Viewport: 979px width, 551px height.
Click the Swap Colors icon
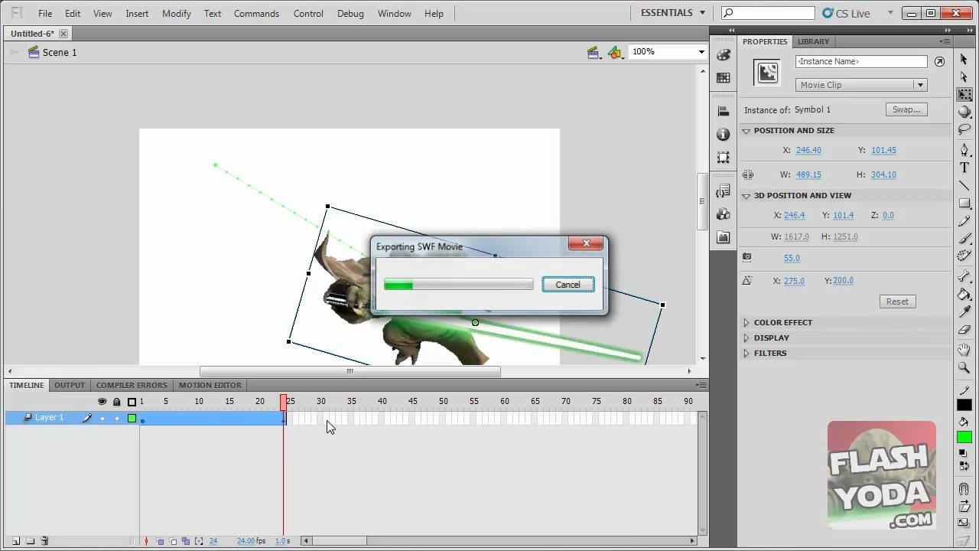[x=964, y=467]
